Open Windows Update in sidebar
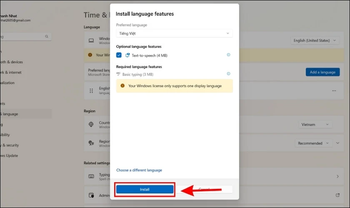This screenshot has width=350, height=208. [x=9, y=156]
